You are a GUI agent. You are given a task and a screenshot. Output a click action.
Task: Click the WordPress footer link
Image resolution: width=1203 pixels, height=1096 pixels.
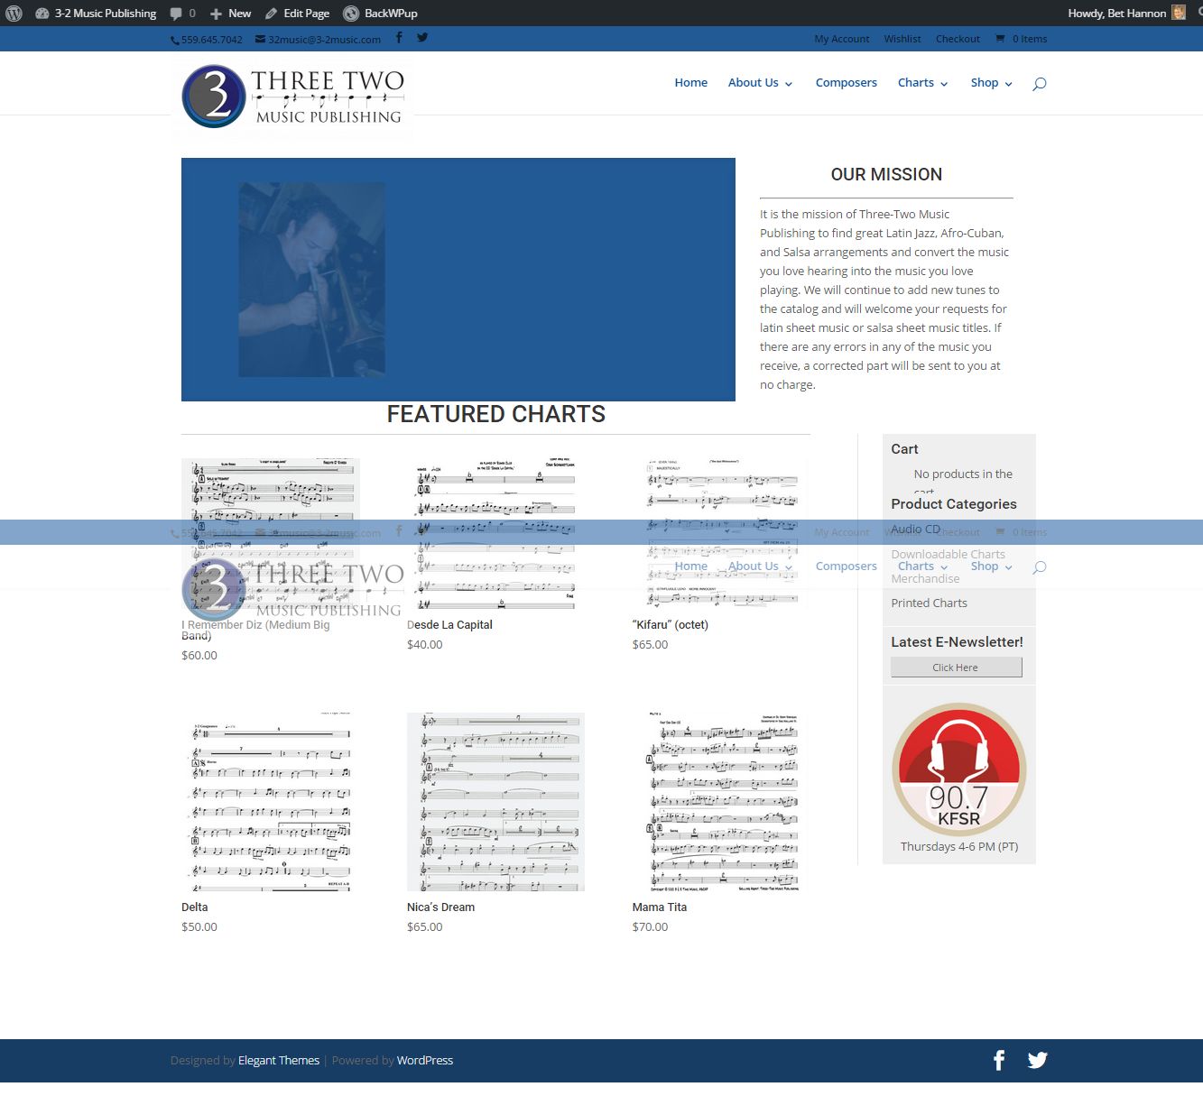[425, 1061]
